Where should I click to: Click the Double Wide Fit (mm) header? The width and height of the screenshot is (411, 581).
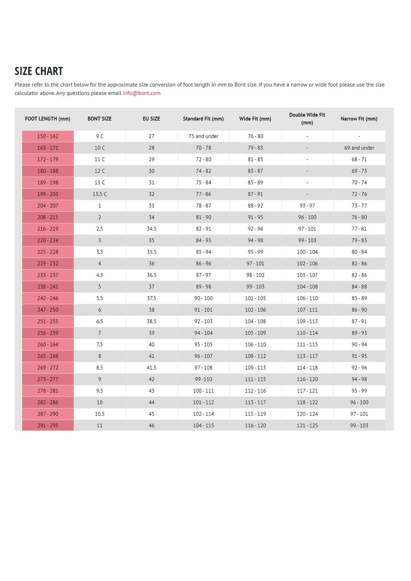[307, 119]
